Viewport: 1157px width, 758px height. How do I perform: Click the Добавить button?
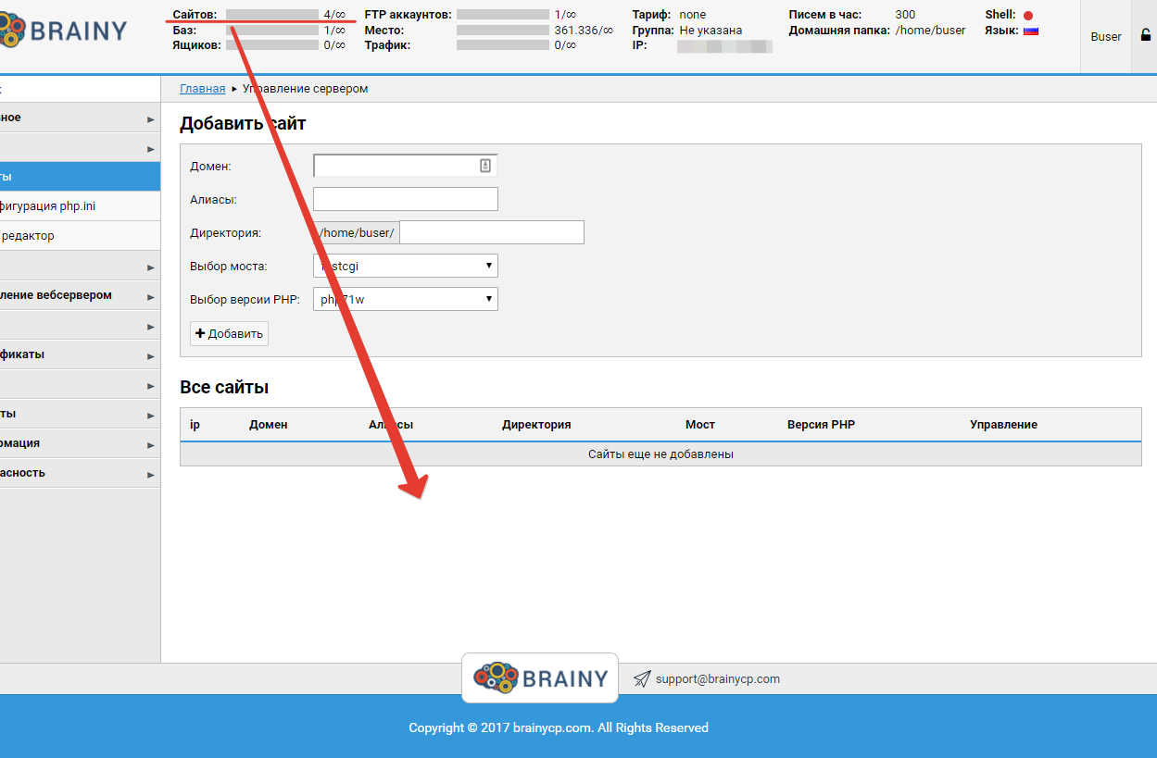tap(229, 334)
